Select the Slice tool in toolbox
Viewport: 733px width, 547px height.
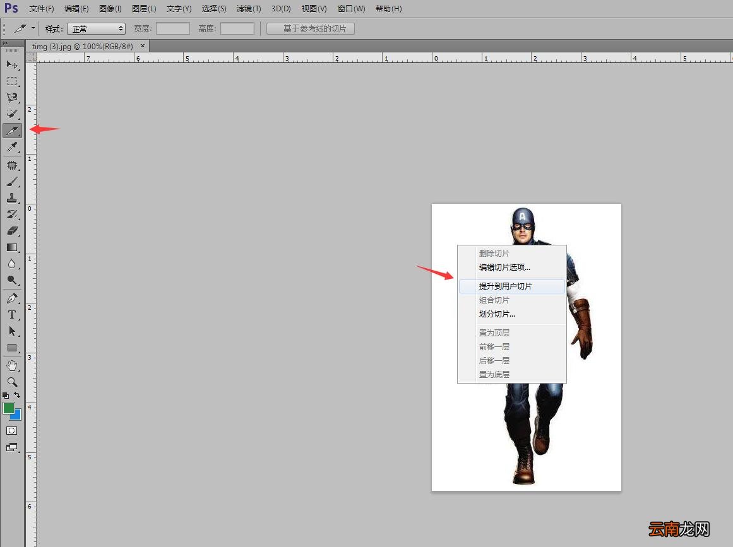12,131
